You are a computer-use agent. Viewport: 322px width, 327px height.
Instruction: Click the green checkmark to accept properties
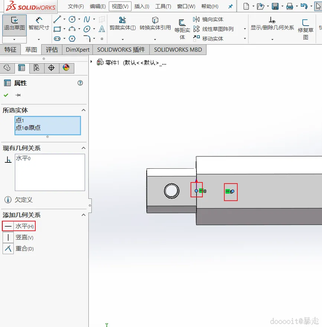click(6, 95)
